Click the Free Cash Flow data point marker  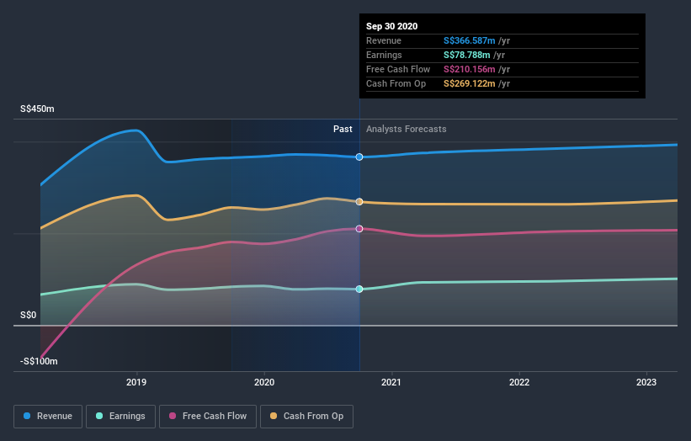coord(359,229)
